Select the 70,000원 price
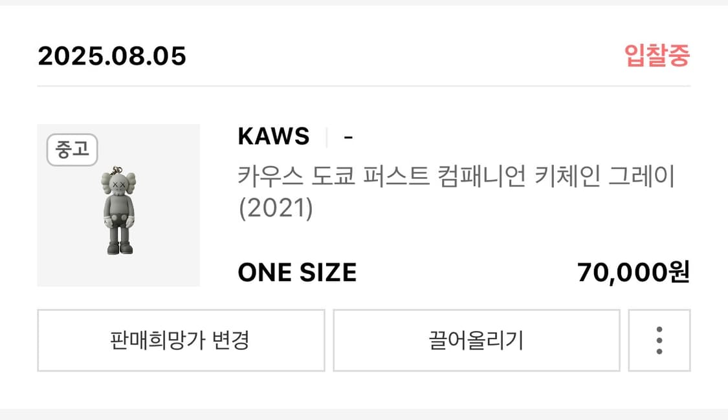Viewport: 728px width, 420px height. pyautogui.click(x=634, y=272)
